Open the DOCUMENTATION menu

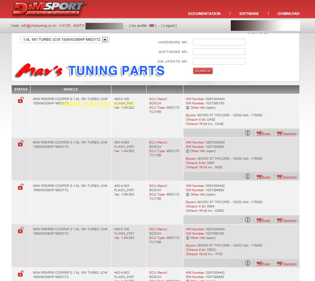pos(204,14)
